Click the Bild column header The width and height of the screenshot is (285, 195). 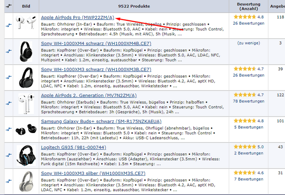coord(26,6)
